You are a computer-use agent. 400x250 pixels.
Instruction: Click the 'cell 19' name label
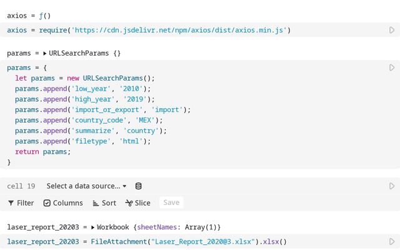[x=21, y=186]
